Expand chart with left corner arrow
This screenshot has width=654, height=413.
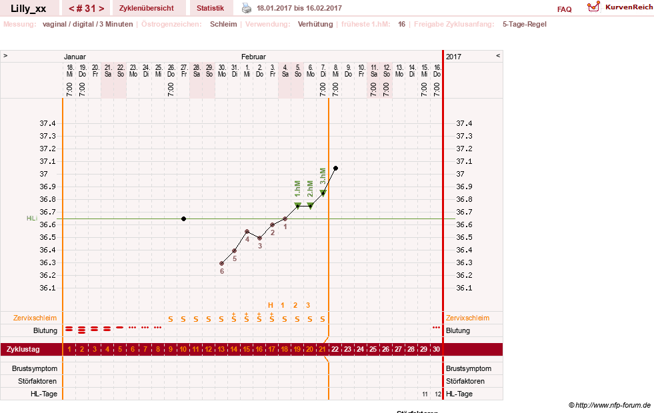[x=5, y=55]
